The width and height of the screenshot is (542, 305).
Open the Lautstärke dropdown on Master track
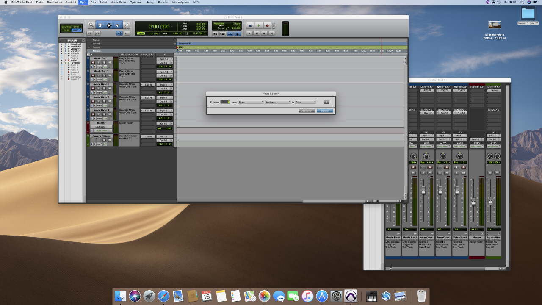[101, 127]
